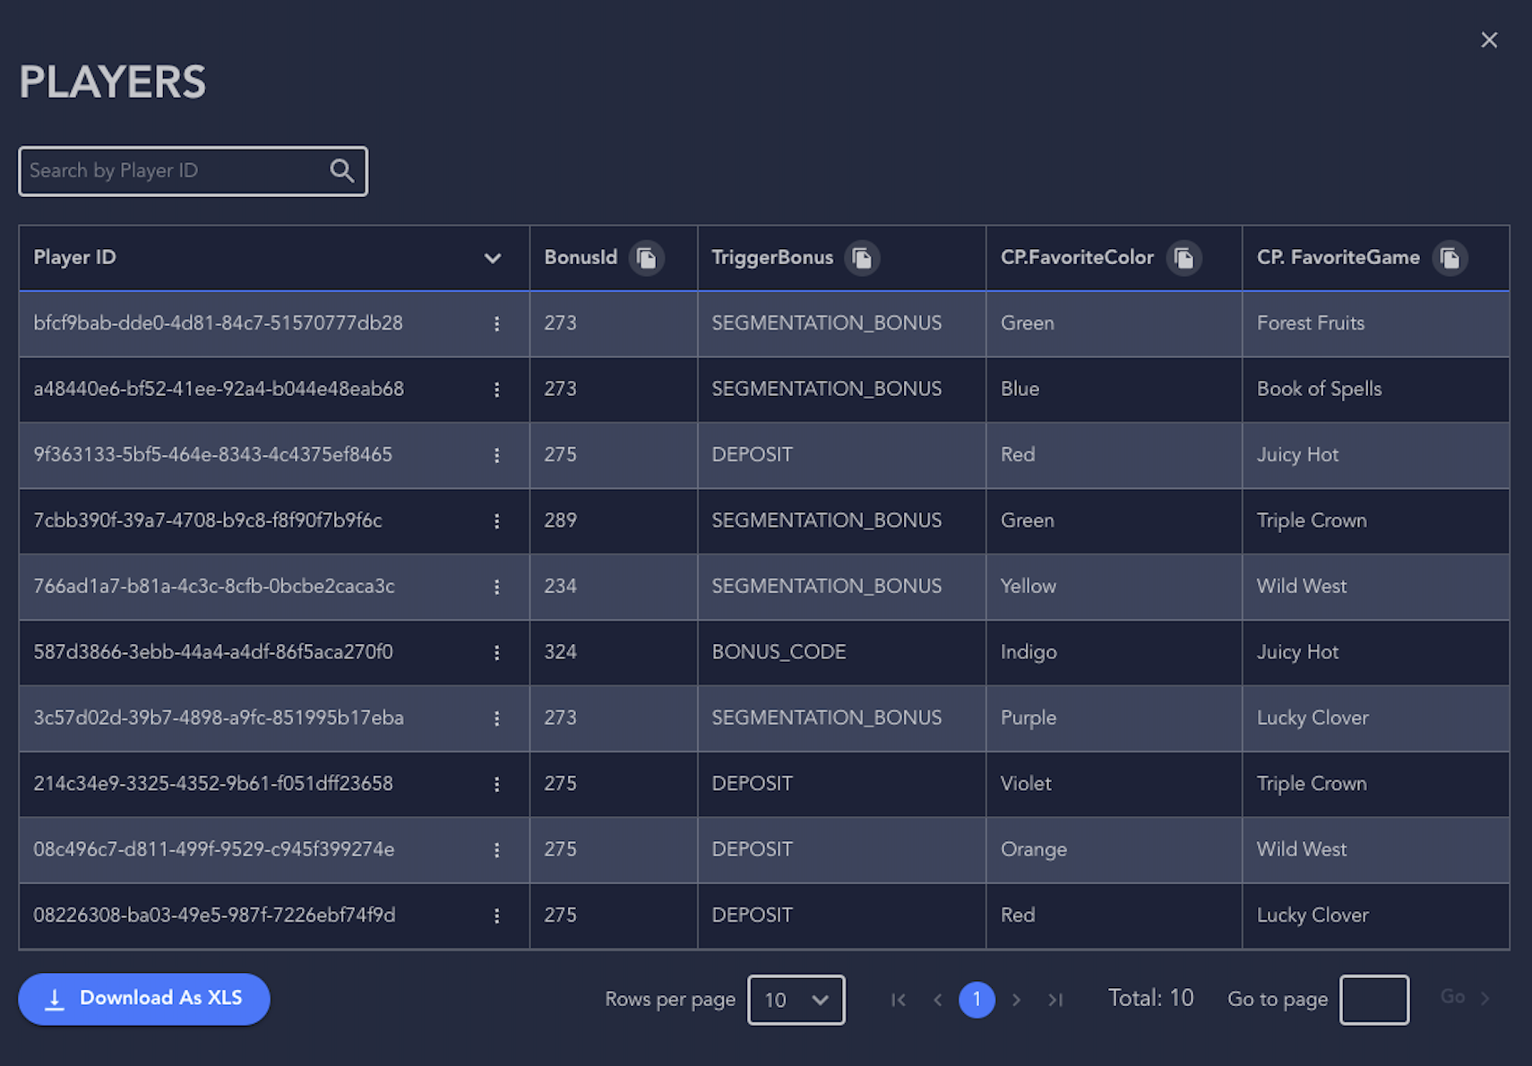Copy the BonusId column values
The width and height of the screenshot is (1532, 1066).
pos(646,258)
